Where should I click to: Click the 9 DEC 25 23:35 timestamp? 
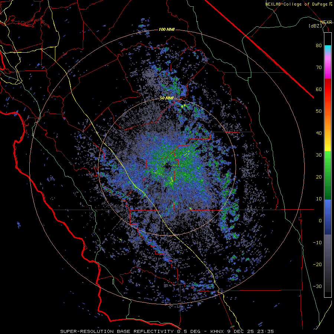click(251, 331)
